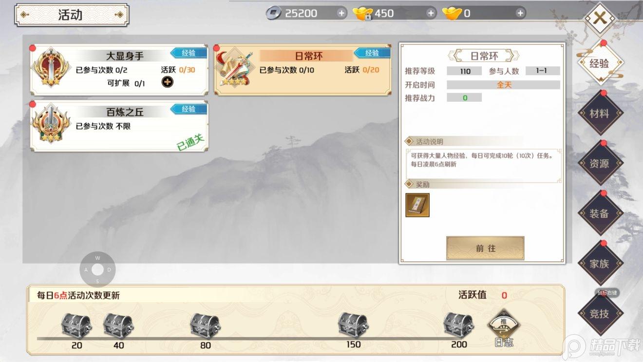Click the reward book item icon

coord(417,205)
